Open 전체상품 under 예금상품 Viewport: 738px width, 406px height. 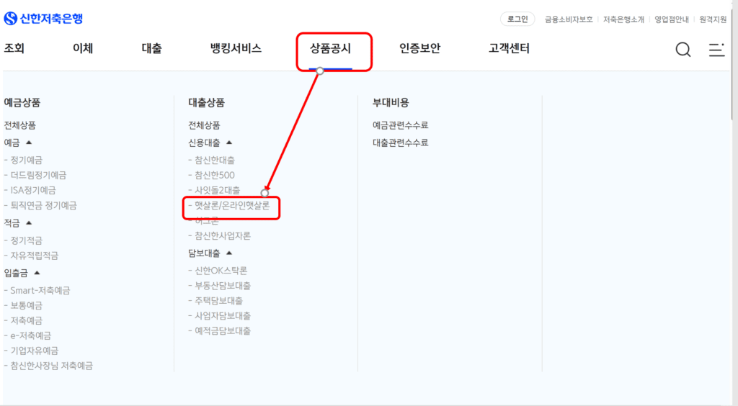(19, 125)
